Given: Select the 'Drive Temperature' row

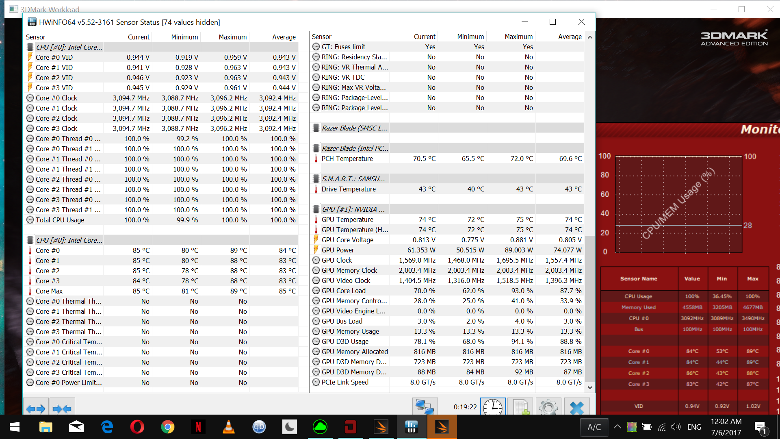Looking at the screenshot, I should tap(447, 189).
